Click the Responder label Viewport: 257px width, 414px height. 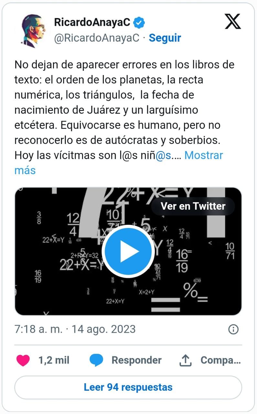(x=136, y=360)
